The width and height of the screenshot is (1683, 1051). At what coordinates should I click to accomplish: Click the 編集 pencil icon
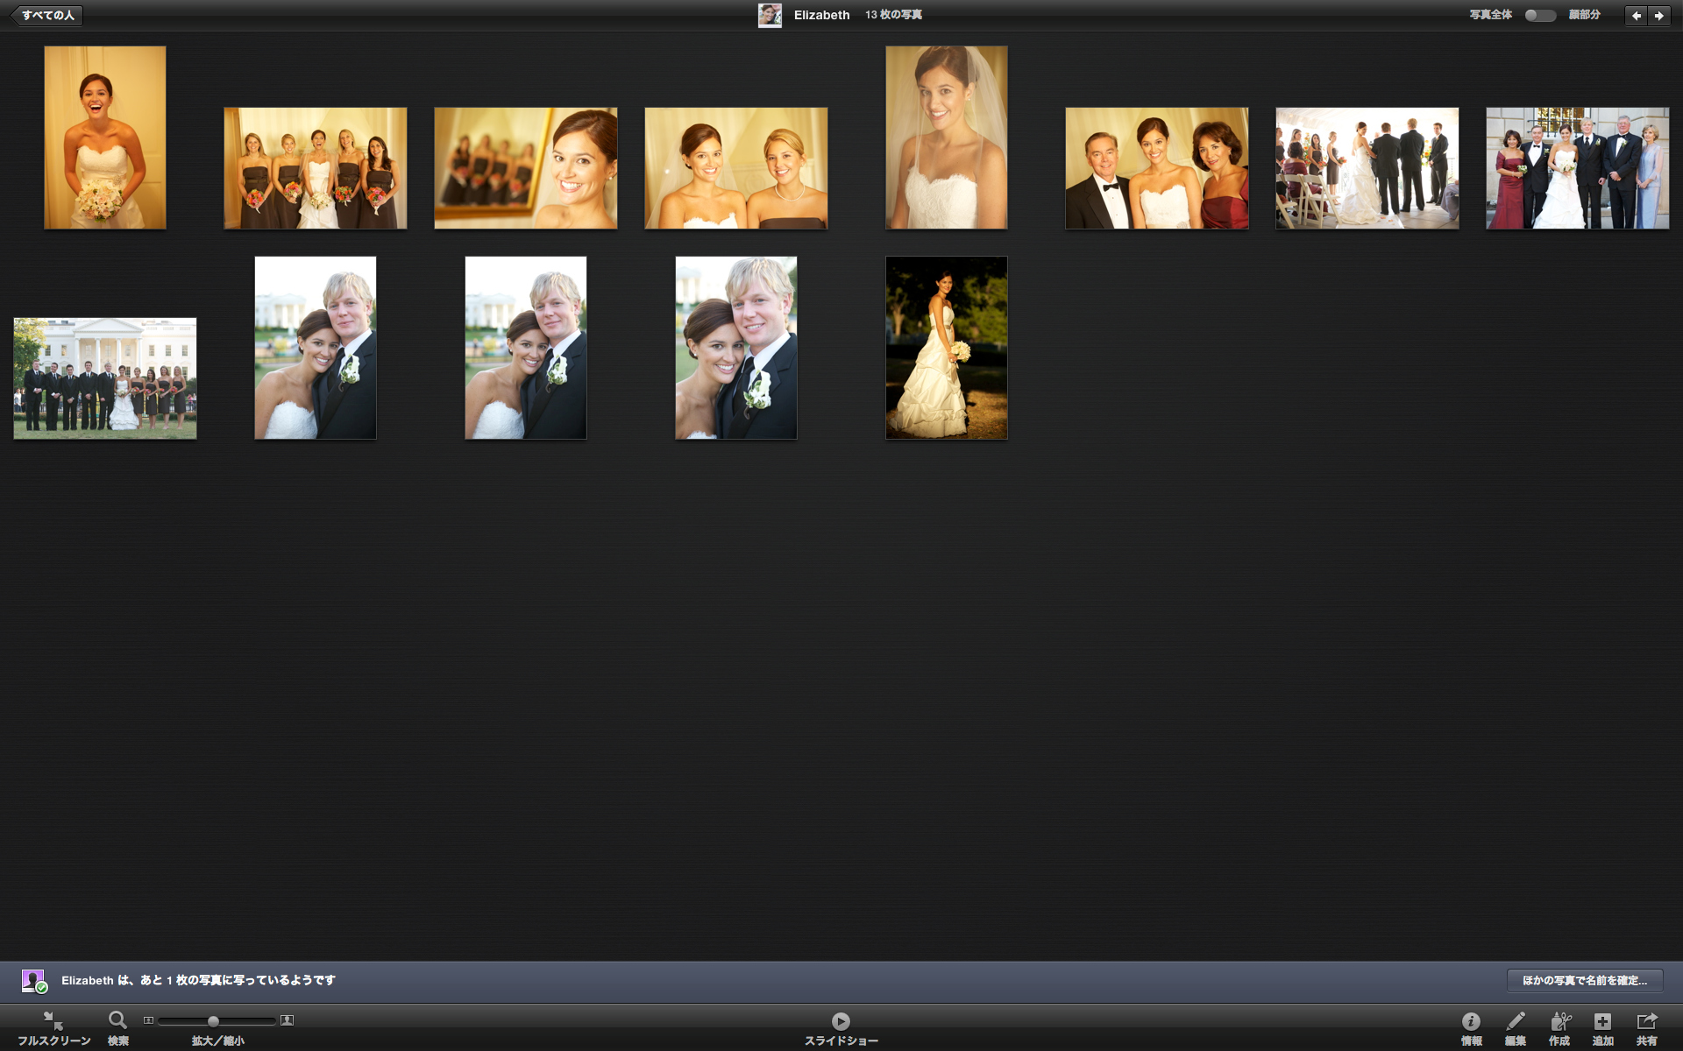[1515, 1021]
